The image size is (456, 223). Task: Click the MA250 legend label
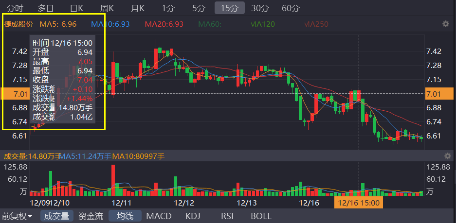316,24
